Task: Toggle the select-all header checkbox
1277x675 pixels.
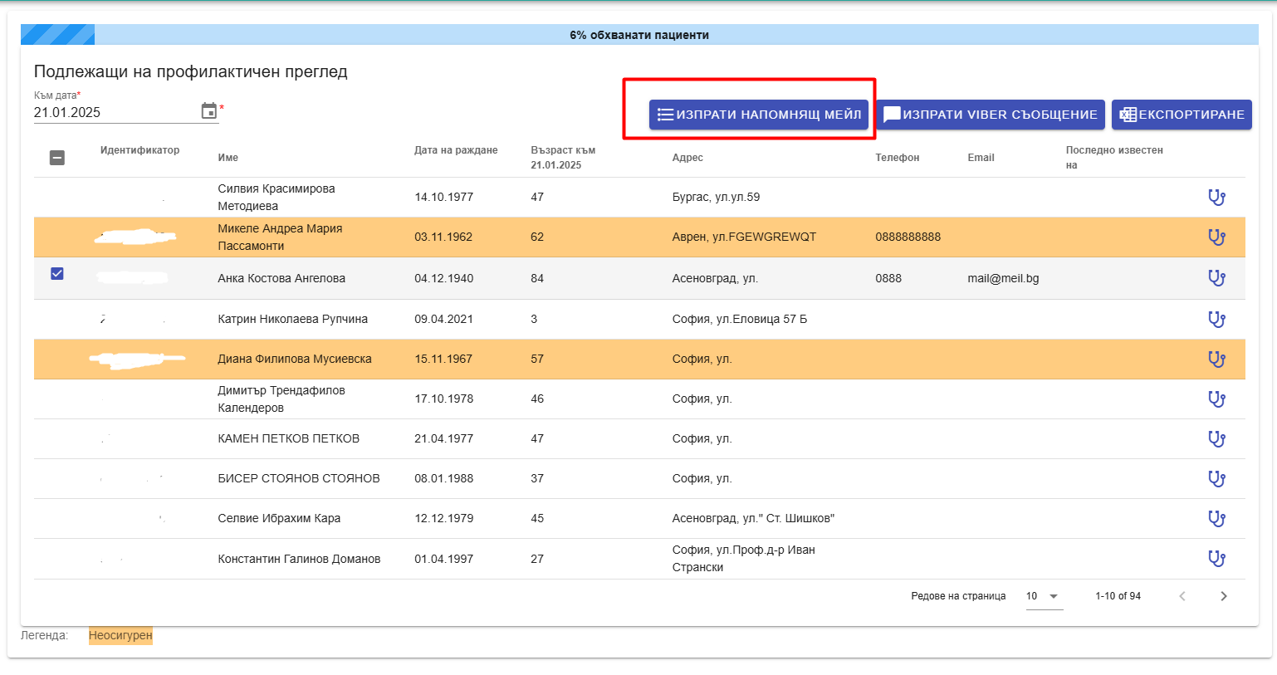Action: (x=57, y=157)
